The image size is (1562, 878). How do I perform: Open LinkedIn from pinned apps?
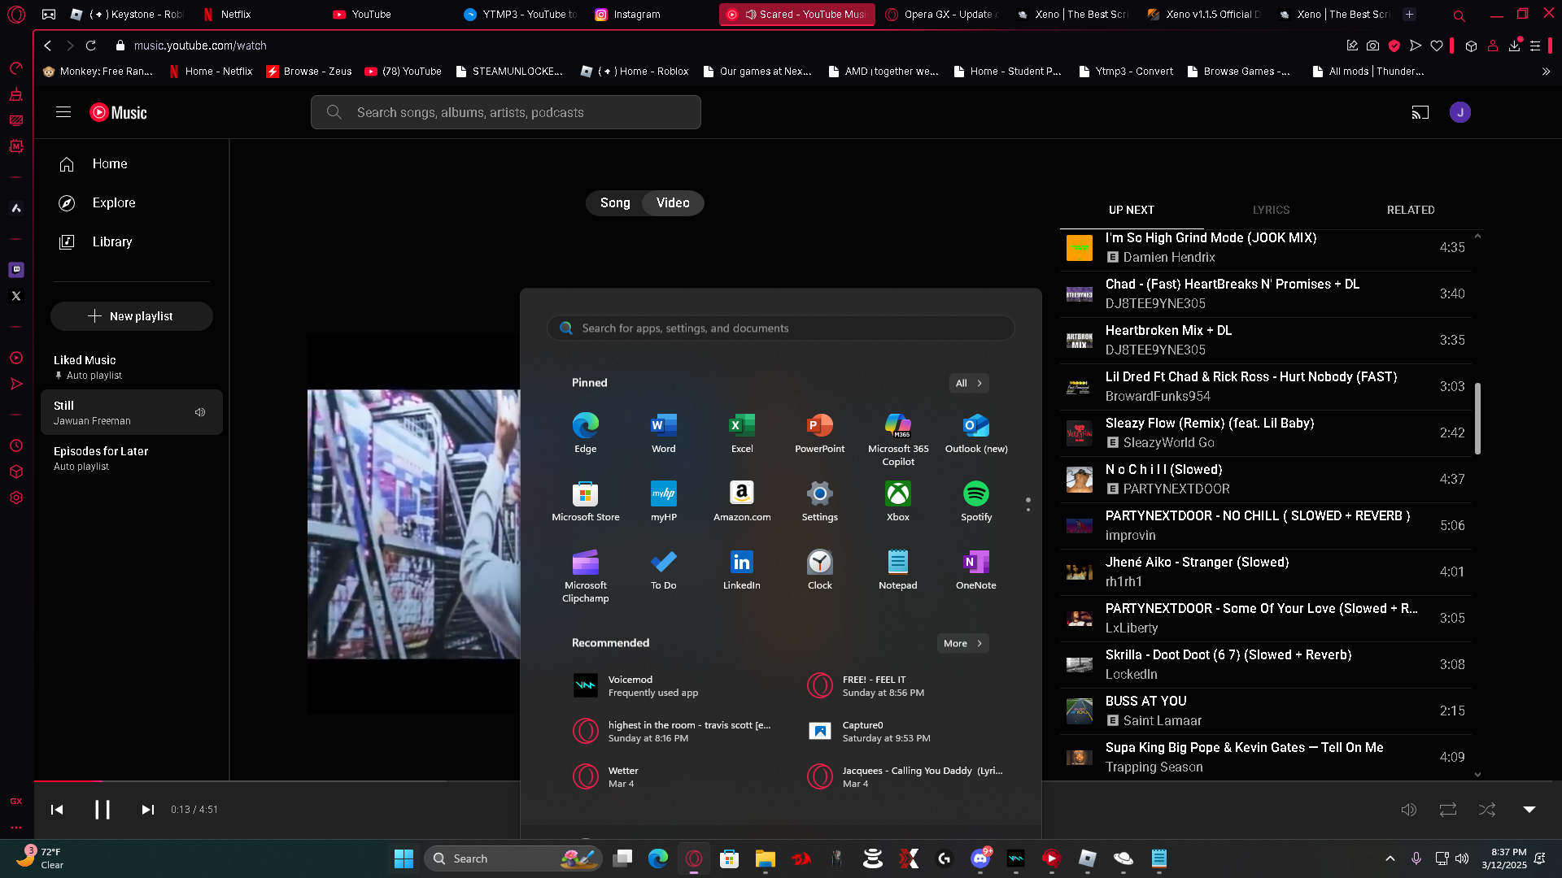pos(741,569)
